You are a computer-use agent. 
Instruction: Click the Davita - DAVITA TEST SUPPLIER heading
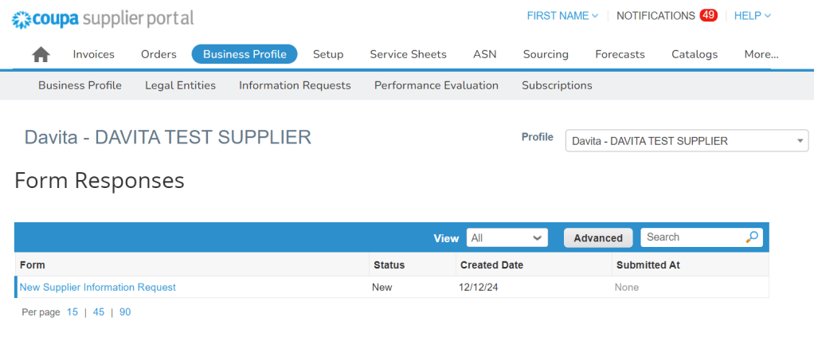[x=168, y=138]
